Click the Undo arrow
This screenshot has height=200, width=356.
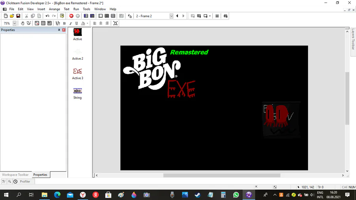point(47,16)
